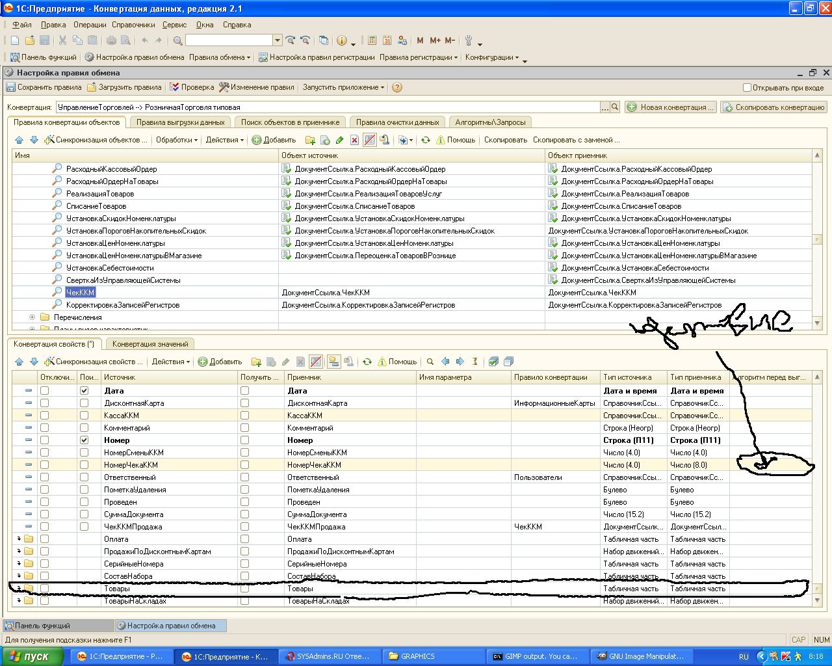Open Правила обмена dropdown
832x666 pixels.
pos(220,57)
